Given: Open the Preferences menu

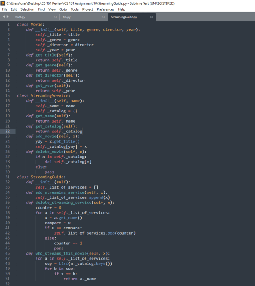Looking at the screenshot, I should pos(105,9).
